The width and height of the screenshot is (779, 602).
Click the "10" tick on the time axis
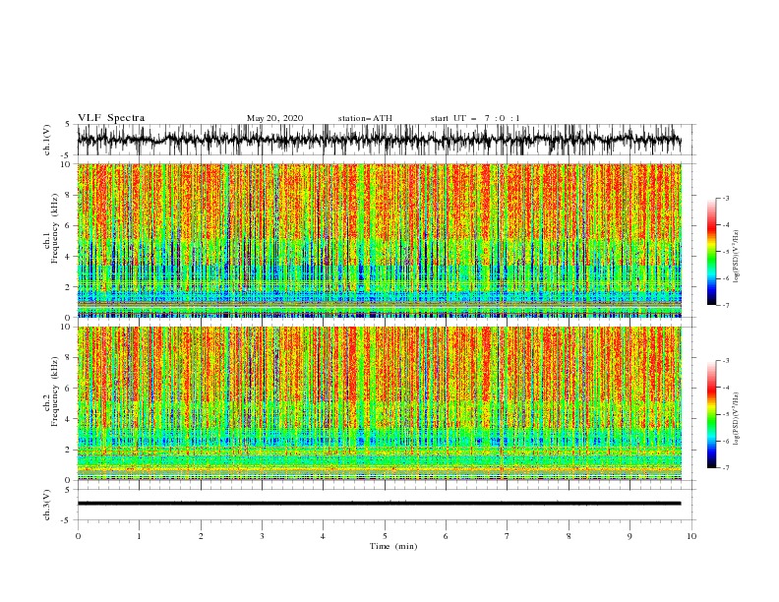pos(691,536)
